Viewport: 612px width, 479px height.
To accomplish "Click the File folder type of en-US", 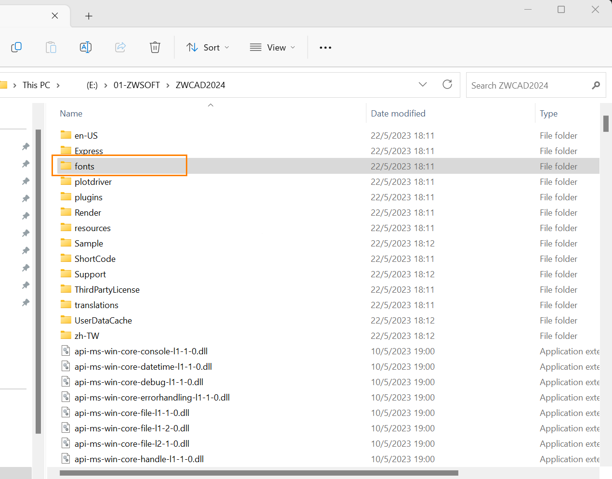I will pos(559,135).
